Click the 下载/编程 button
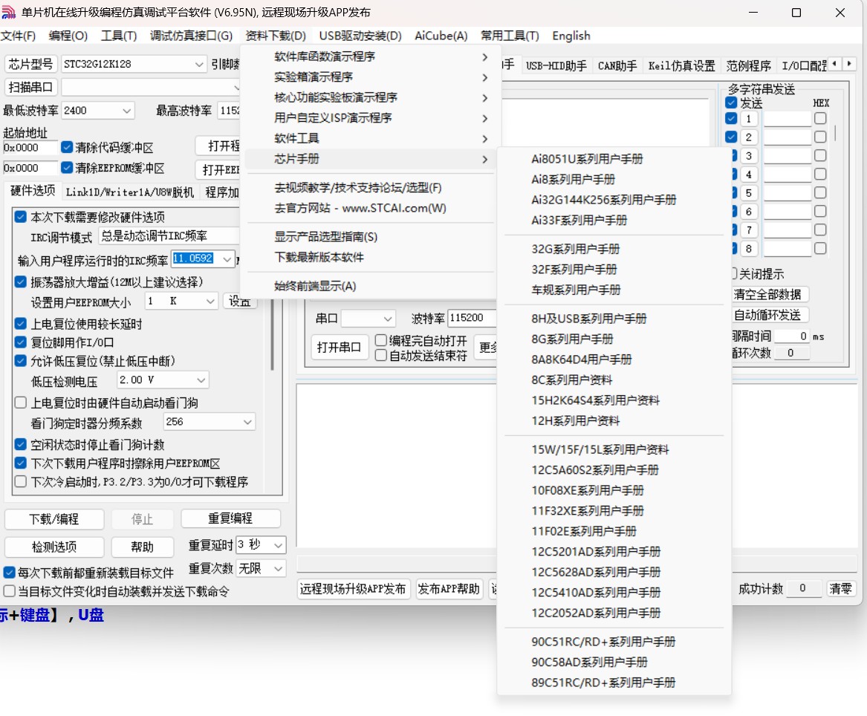This screenshot has width=867, height=716. [x=54, y=519]
